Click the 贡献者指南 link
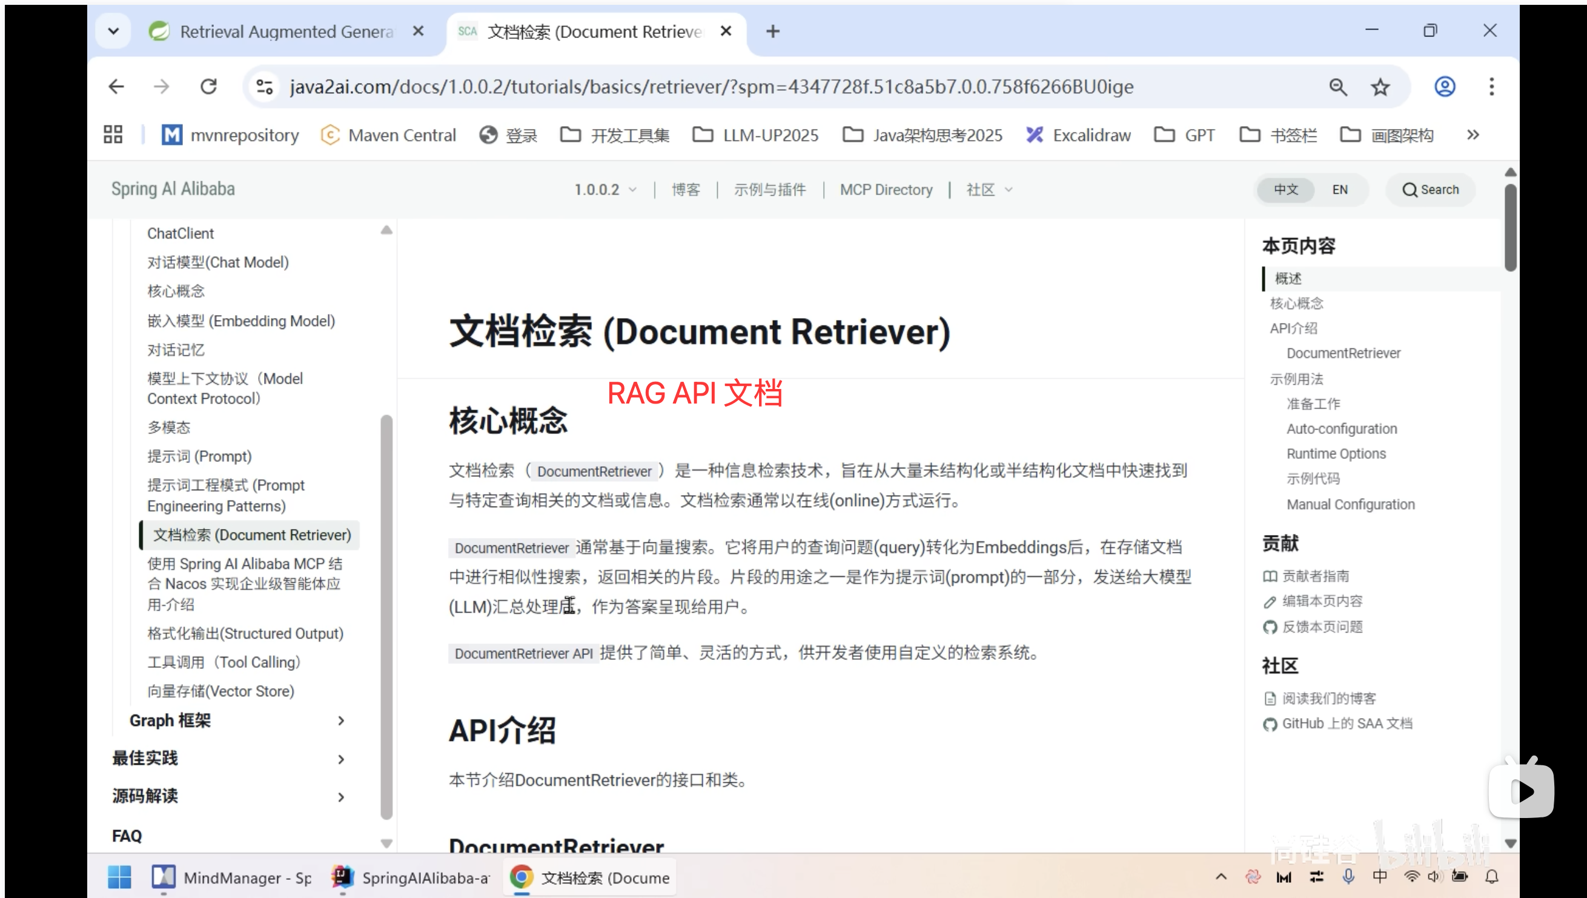 (1316, 576)
